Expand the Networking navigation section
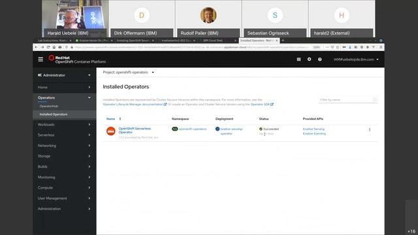This screenshot has height=235, width=418. (x=64, y=146)
